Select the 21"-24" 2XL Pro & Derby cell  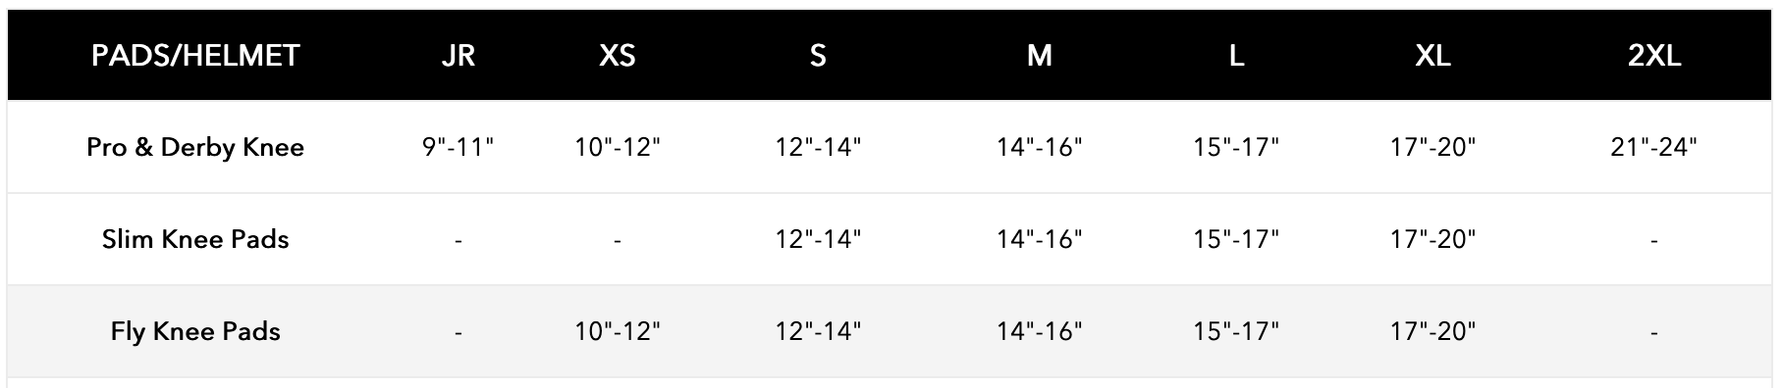[1654, 147]
